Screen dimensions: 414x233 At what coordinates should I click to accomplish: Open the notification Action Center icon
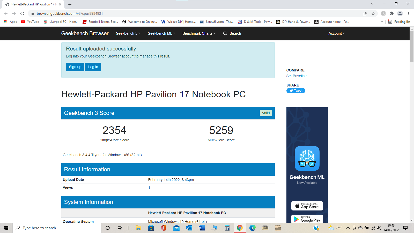click(405, 228)
